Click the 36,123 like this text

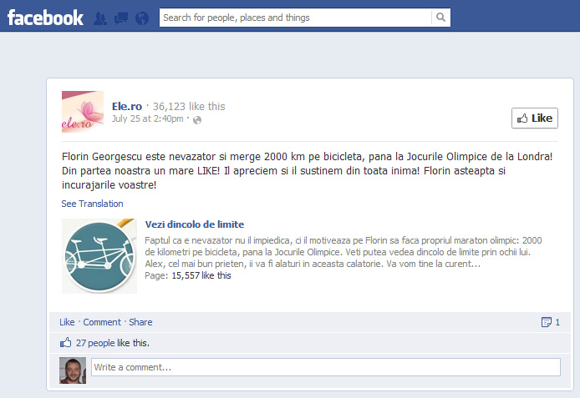(x=189, y=106)
